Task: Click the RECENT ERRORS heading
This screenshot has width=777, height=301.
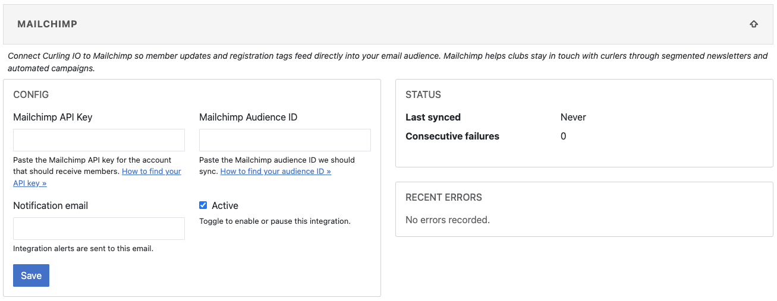Action: tap(443, 197)
